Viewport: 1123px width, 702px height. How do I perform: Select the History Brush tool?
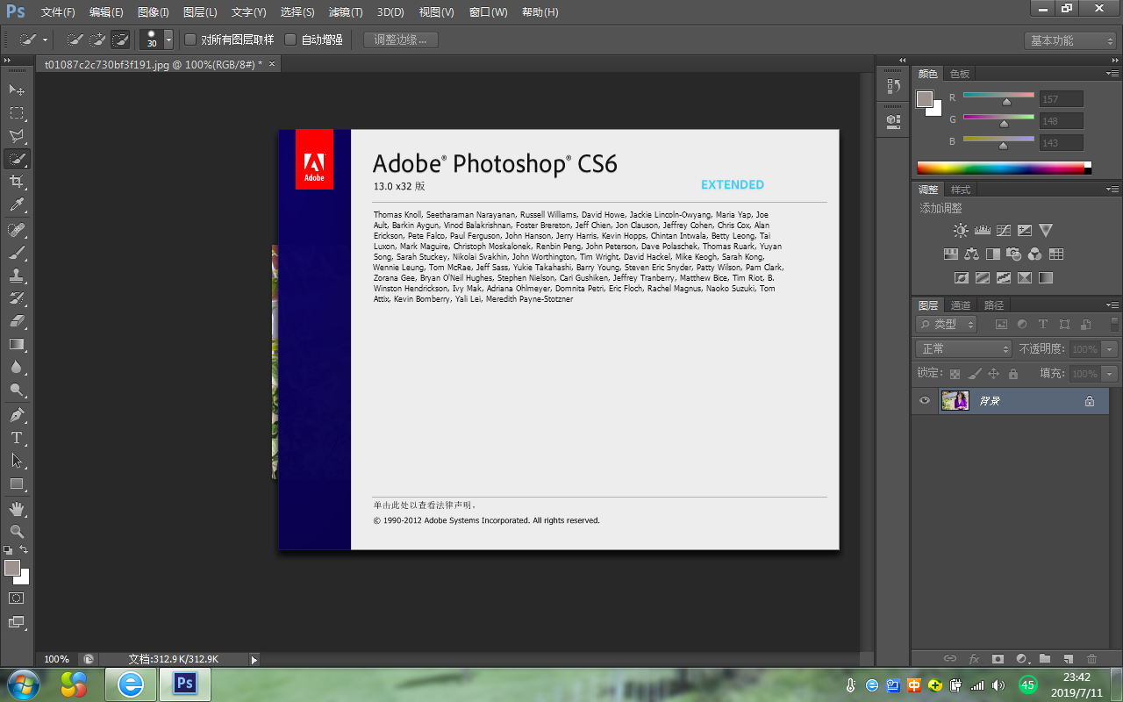[x=17, y=298]
